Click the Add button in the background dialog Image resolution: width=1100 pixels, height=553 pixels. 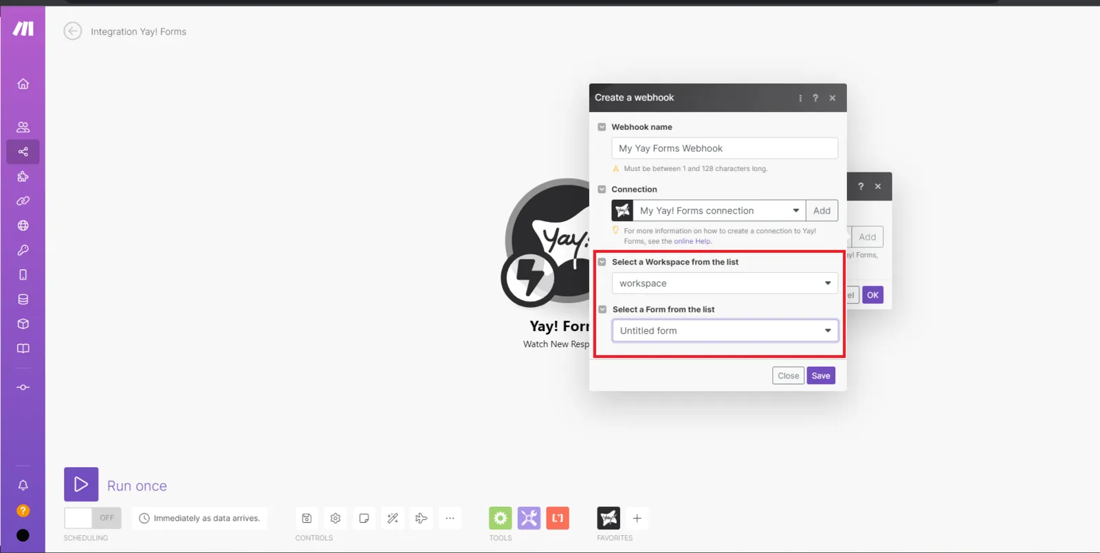(867, 237)
